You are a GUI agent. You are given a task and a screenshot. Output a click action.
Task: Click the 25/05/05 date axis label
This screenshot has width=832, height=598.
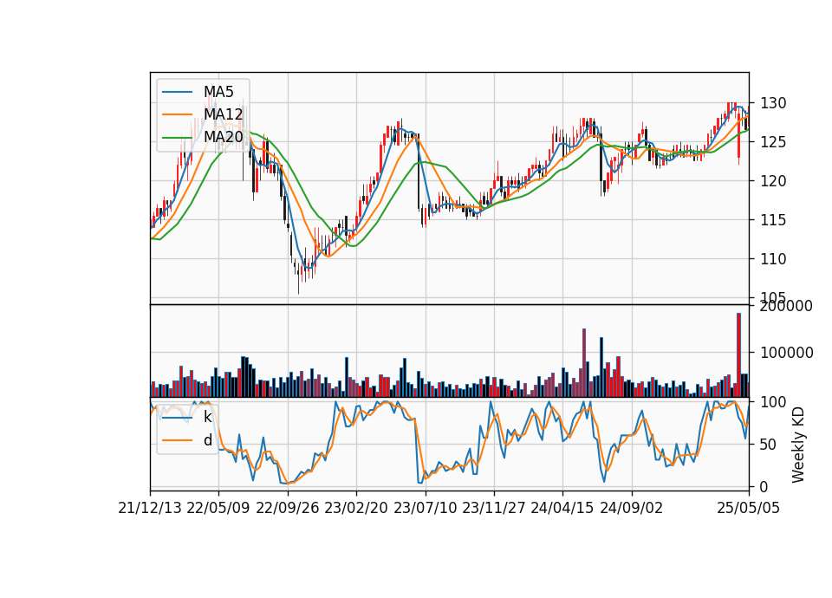tap(749, 508)
